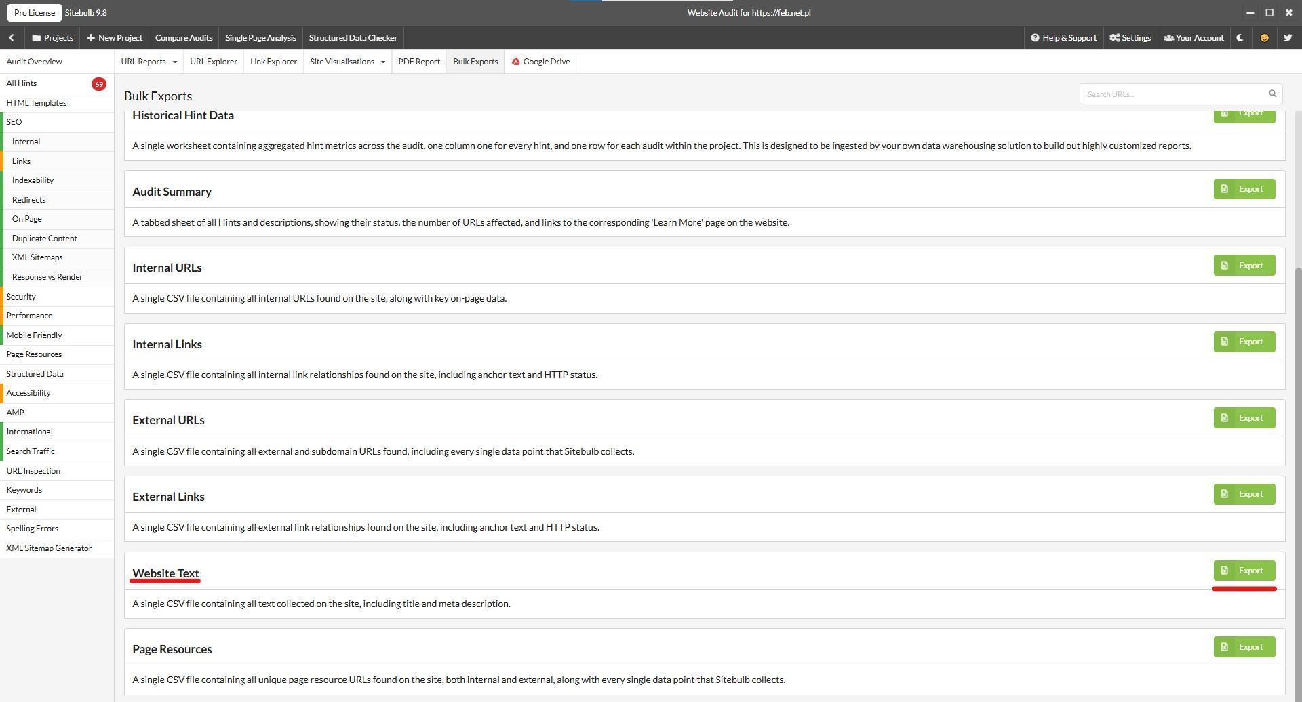1302x702 pixels.
Task: Open Google Drive tab
Action: click(x=540, y=62)
